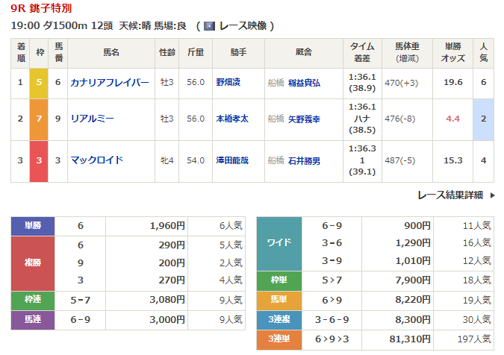
Task: Click the orange frame 7 swatch
Action: (39, 118)
